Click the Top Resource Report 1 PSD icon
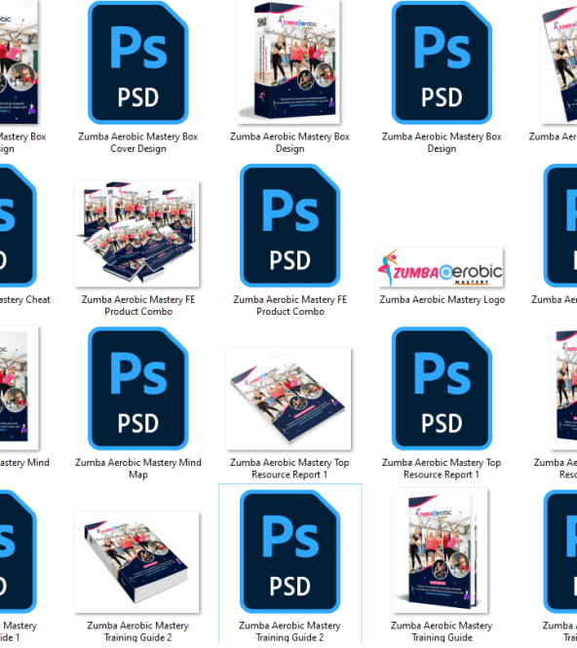 442,389
